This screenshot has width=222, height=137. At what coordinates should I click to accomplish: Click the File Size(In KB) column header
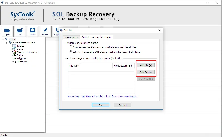123,66
